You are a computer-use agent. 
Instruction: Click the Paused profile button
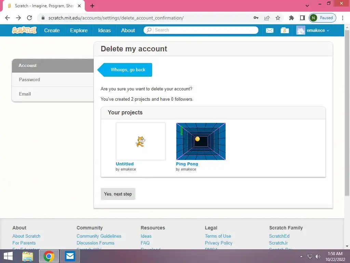pos(322,18)
